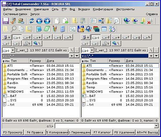Click the two-users toolbar icon
Viewport: 161px width, 137px height.
(x=21, y=21)
